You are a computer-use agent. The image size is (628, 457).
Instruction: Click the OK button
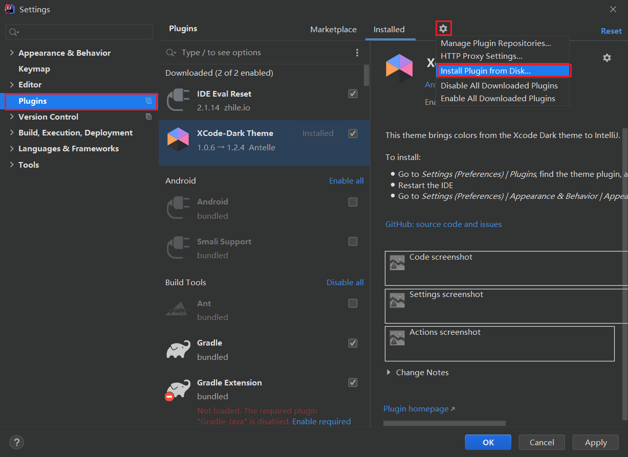pos(488,442)
